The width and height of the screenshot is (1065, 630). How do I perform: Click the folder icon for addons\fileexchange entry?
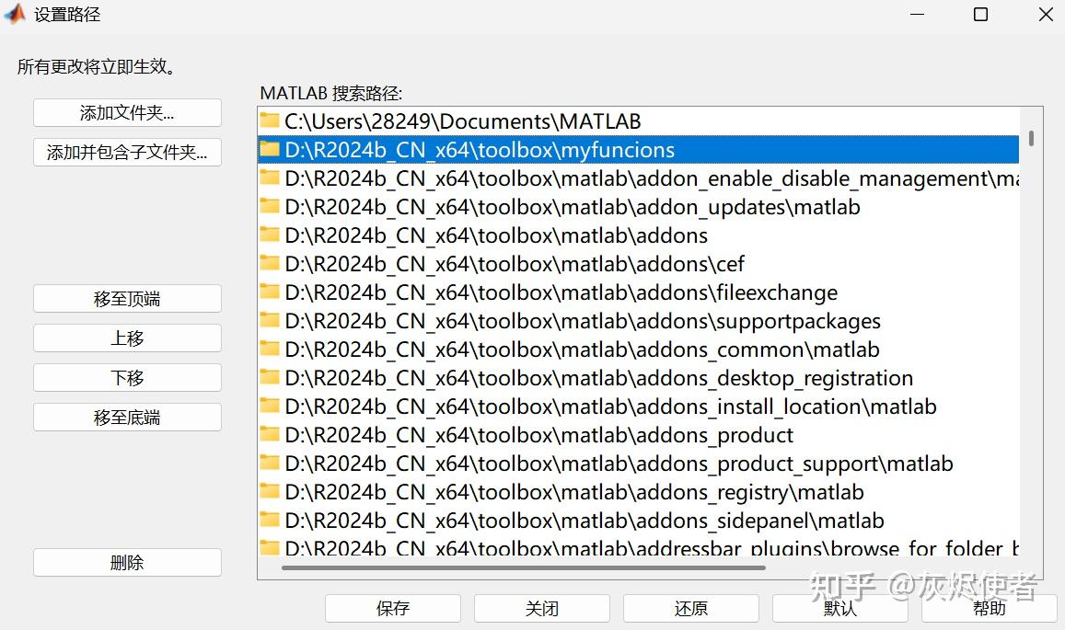(x=270, y=292)
